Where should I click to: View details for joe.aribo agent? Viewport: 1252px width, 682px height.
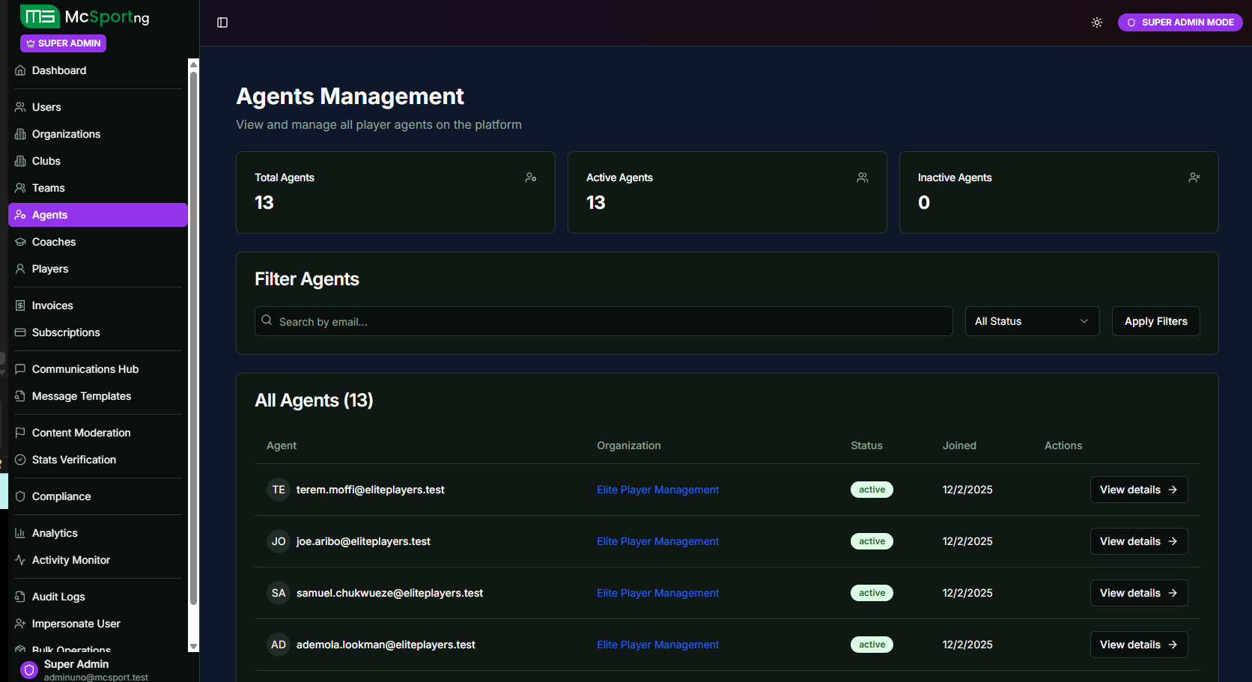(x=1138, y=541)
